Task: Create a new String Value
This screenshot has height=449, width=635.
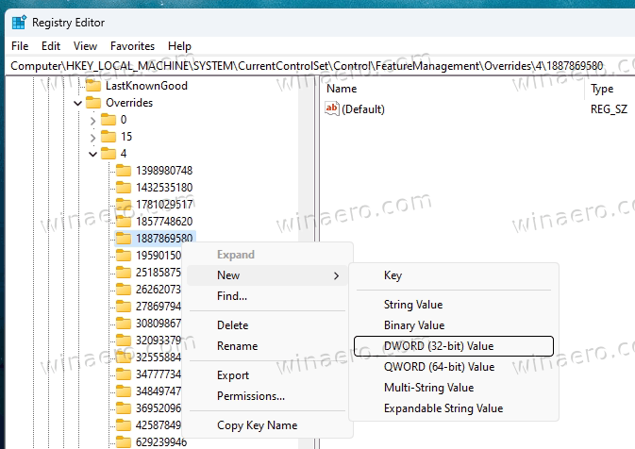Action: [454, 305]
